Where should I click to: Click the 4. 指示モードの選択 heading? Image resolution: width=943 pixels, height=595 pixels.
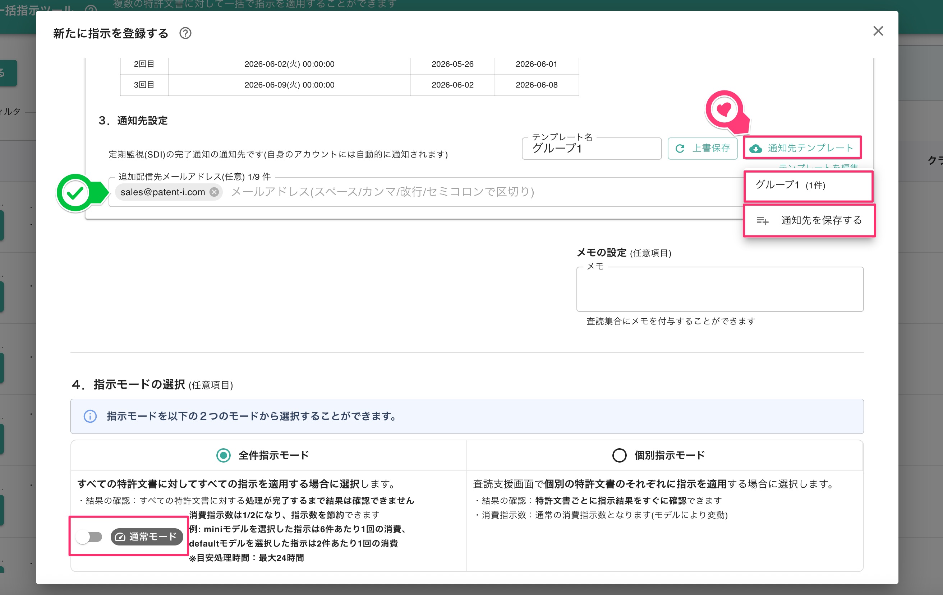click(x=152, y=385)
